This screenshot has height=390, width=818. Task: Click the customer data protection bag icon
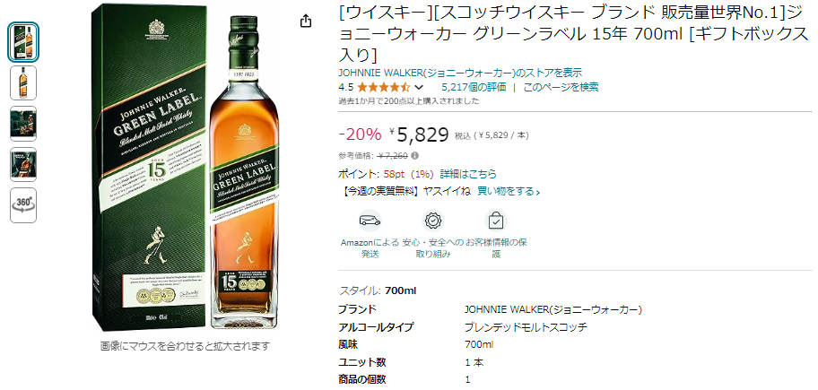496,221
